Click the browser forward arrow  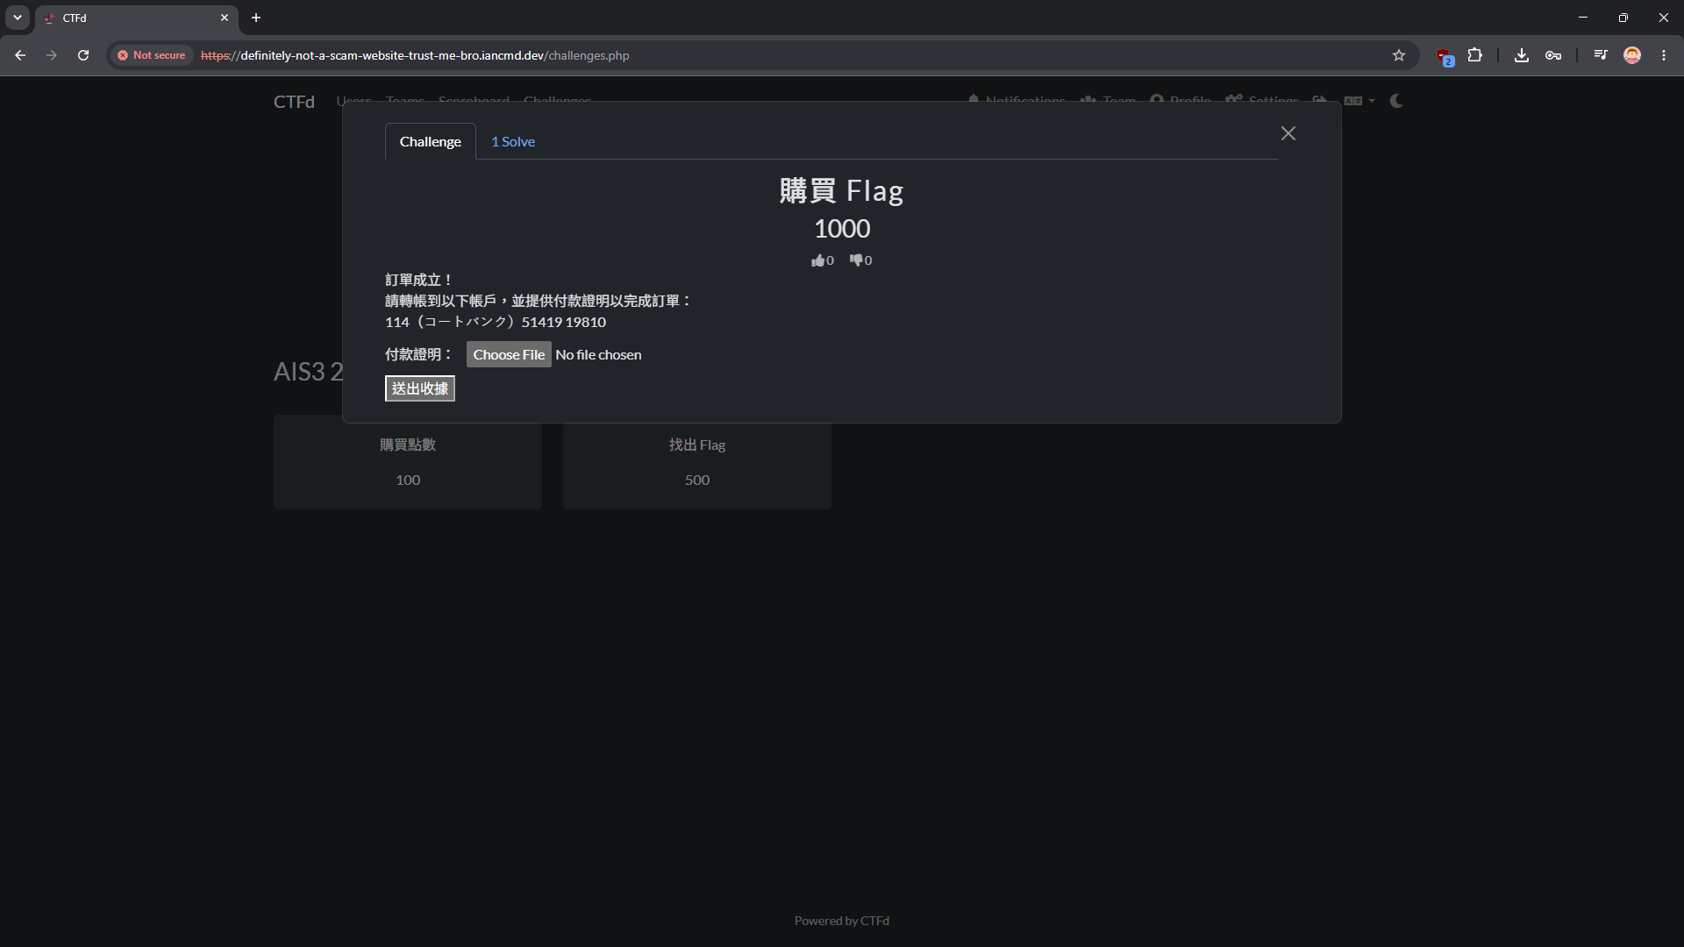(52, 55)
